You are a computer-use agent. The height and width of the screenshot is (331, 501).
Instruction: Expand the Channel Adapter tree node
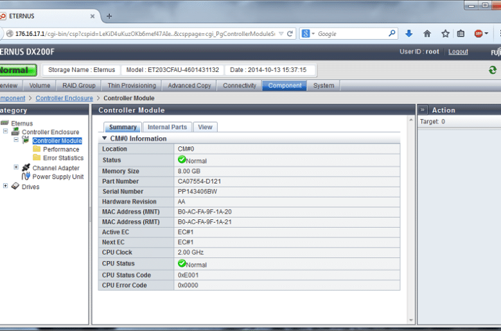(16, 167)
